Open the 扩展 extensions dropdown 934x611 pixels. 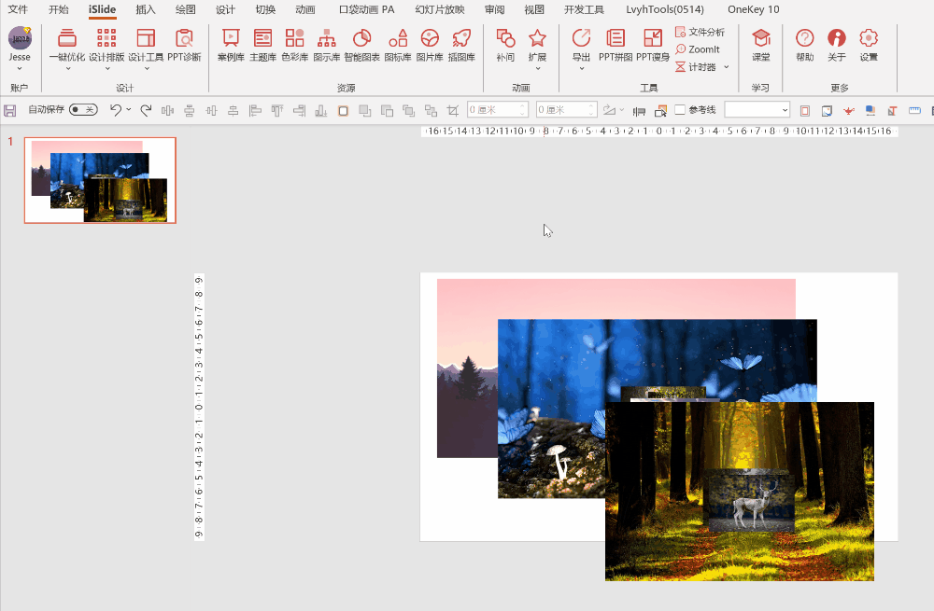(x=537, y=67)
